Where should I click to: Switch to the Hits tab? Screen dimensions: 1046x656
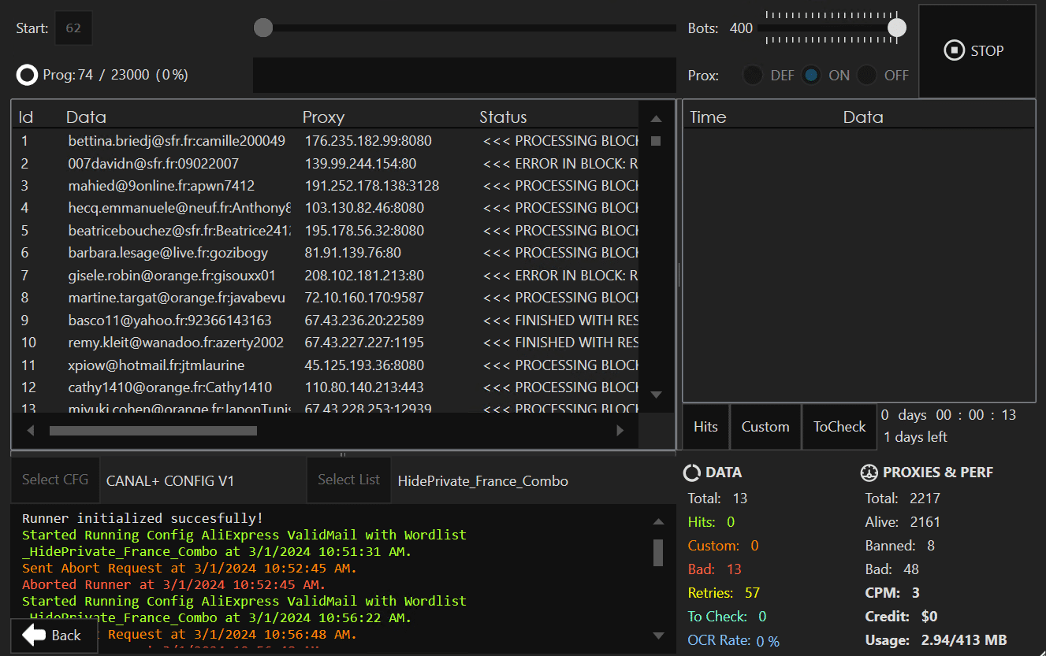(x=705, y=427)
